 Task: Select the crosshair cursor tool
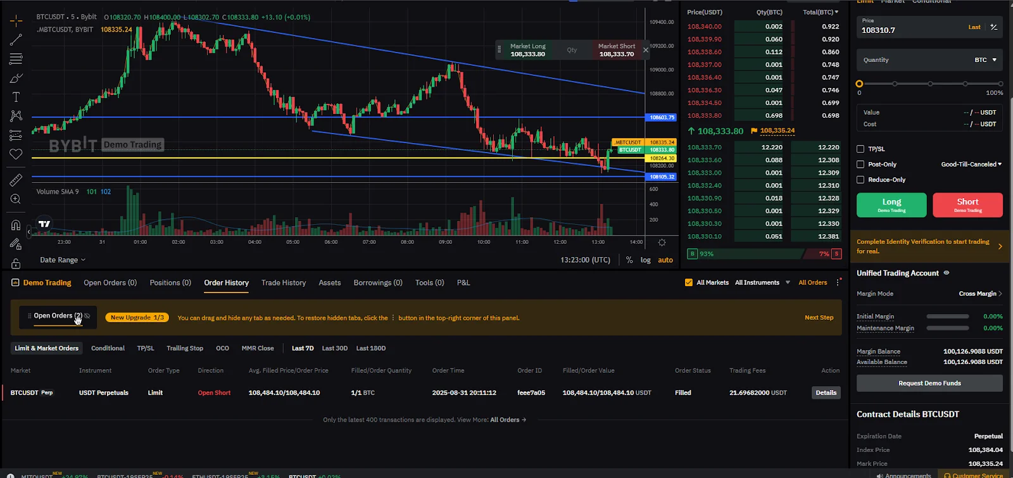[16, 21]
